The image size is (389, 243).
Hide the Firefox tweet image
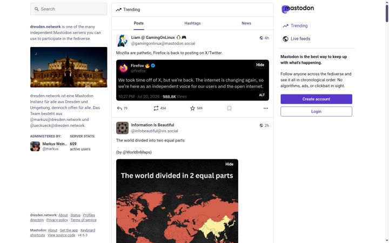260,65
